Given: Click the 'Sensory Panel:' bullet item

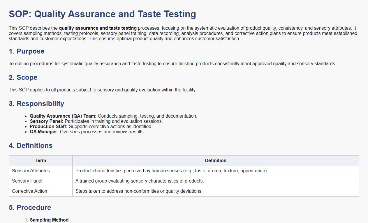Looking at the screenshot, I should point(46,121).
